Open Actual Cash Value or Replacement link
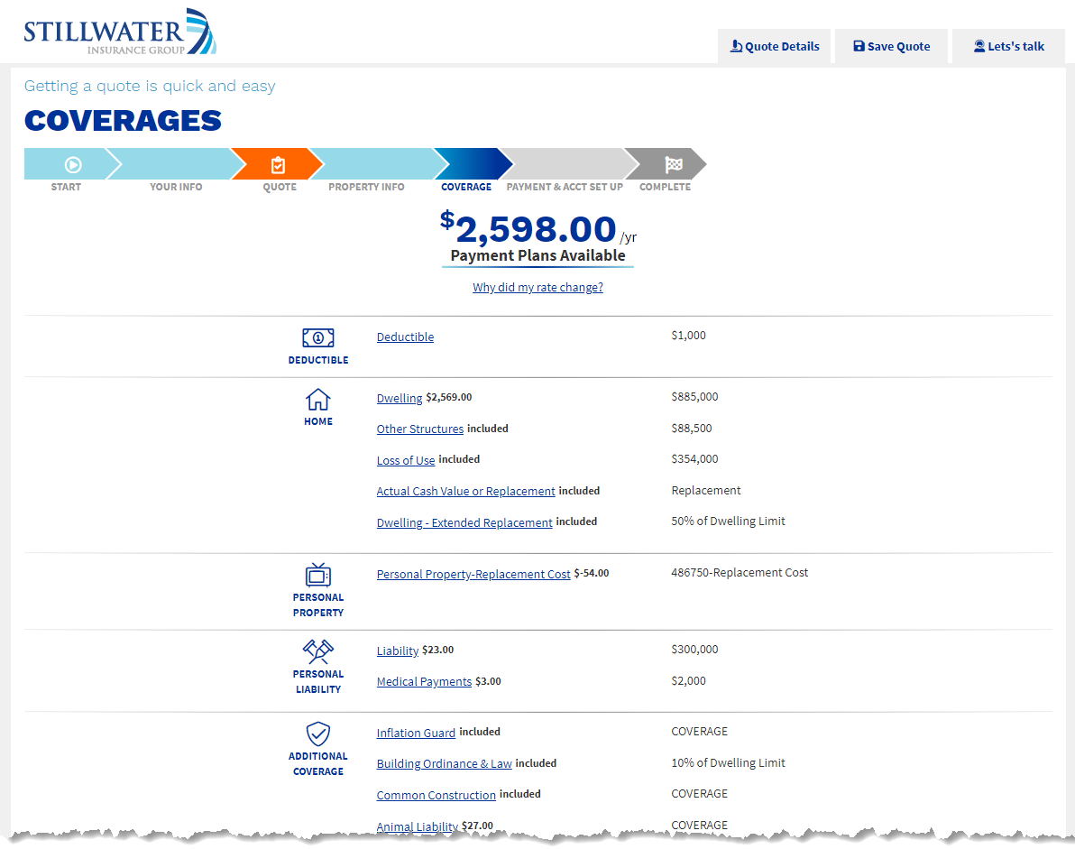The width and height of the screenshot is (1075, 849). pyautogui.click(x=465, y=491)
